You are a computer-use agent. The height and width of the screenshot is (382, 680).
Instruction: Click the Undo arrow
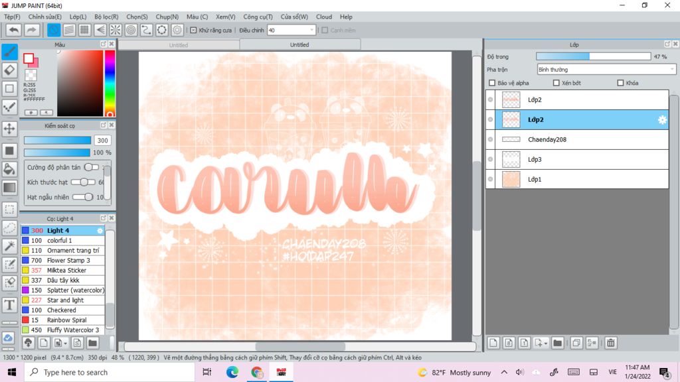pos(14,30)
